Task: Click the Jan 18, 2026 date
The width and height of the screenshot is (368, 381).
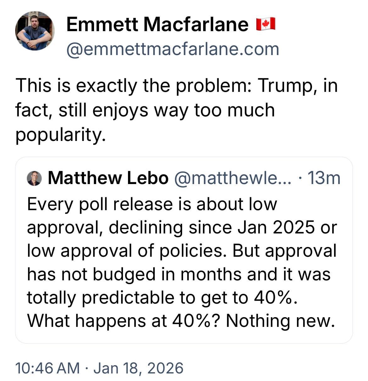Action: point(138,368)
